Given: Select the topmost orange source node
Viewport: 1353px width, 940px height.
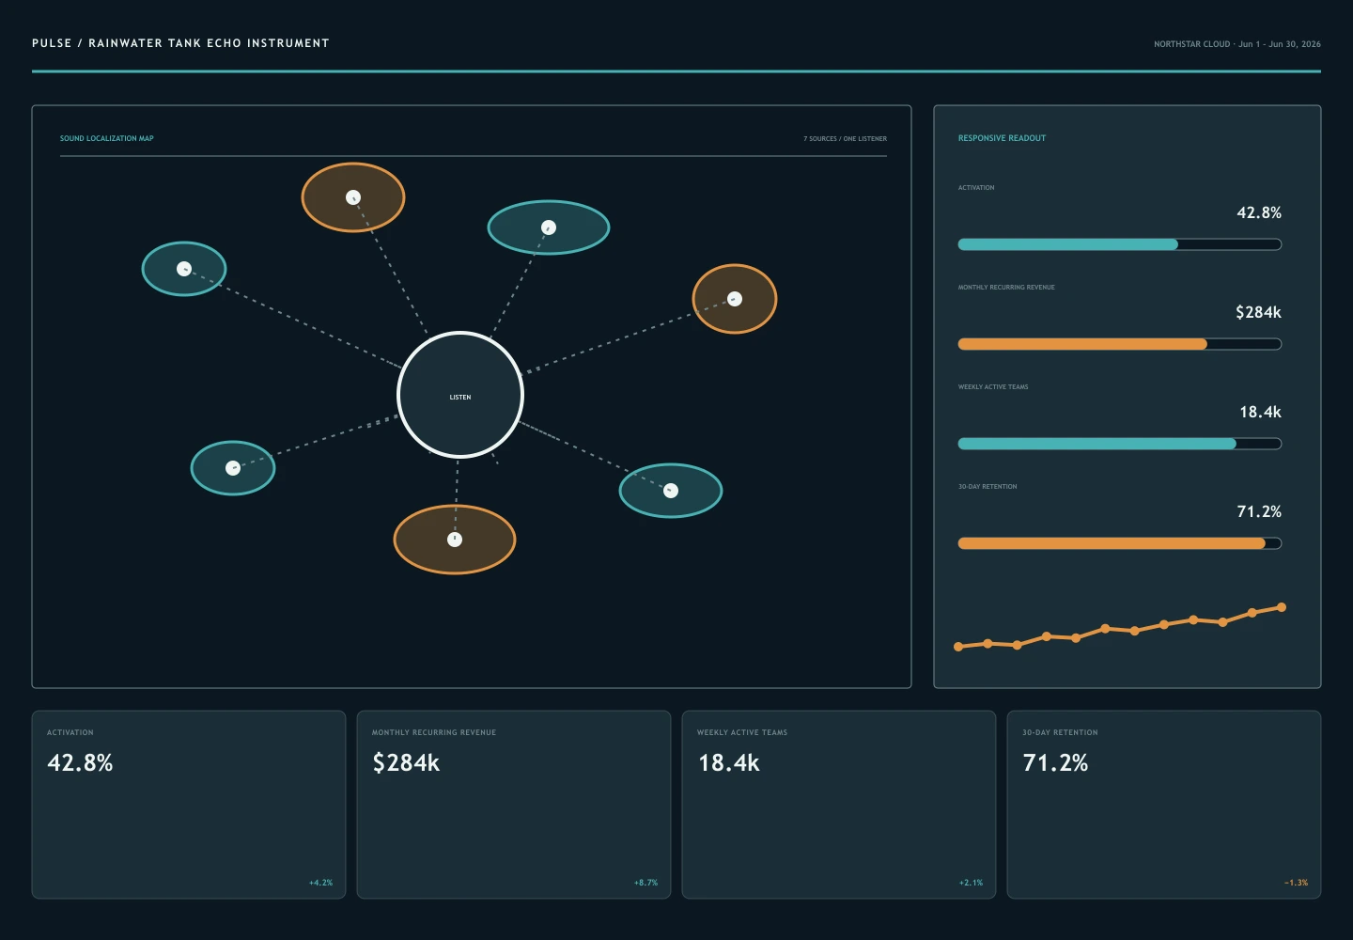Looking at the screenshot, I should point(353,197).
